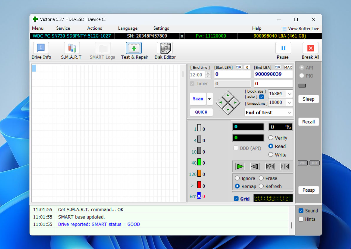Click the Err blue X marker
Screen dimensions: 351x249
coord(199,196)
